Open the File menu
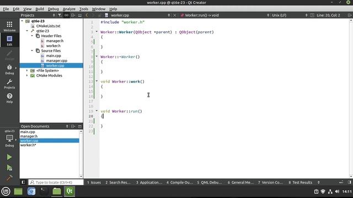The height and width of the screenshot is (198, 353). click(x=6, y=9)
